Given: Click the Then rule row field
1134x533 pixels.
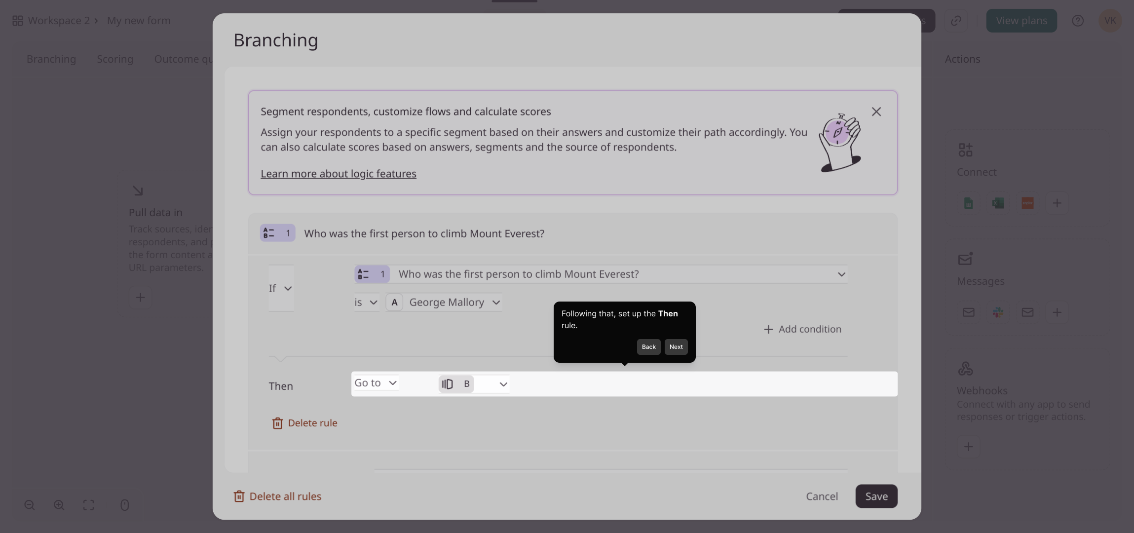Looking at the screenshot, I should click(x=624, y=384).
